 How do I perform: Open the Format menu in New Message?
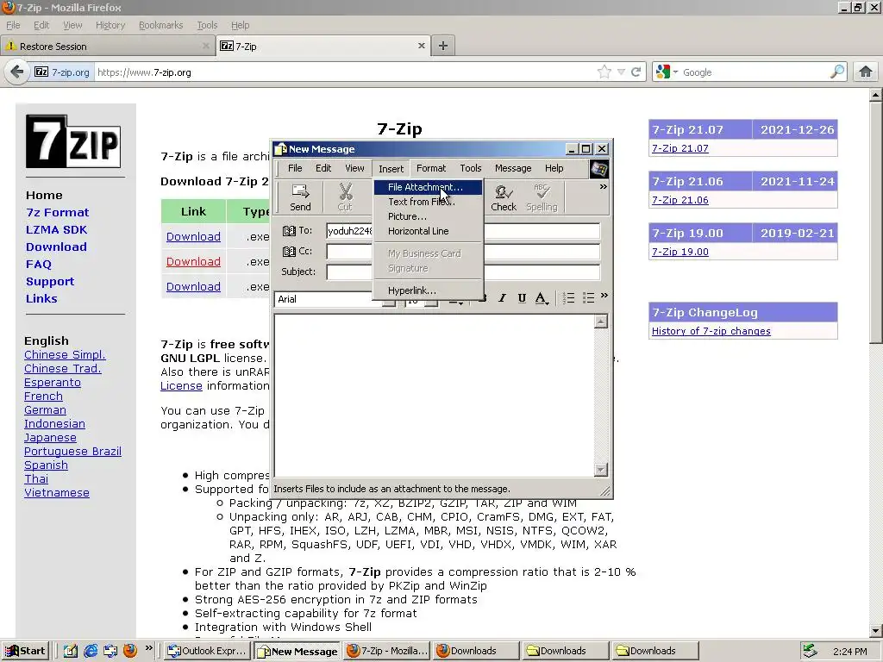pos(431,168)
